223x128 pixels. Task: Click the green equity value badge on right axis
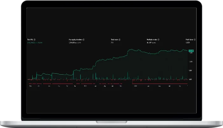(191, 51)
